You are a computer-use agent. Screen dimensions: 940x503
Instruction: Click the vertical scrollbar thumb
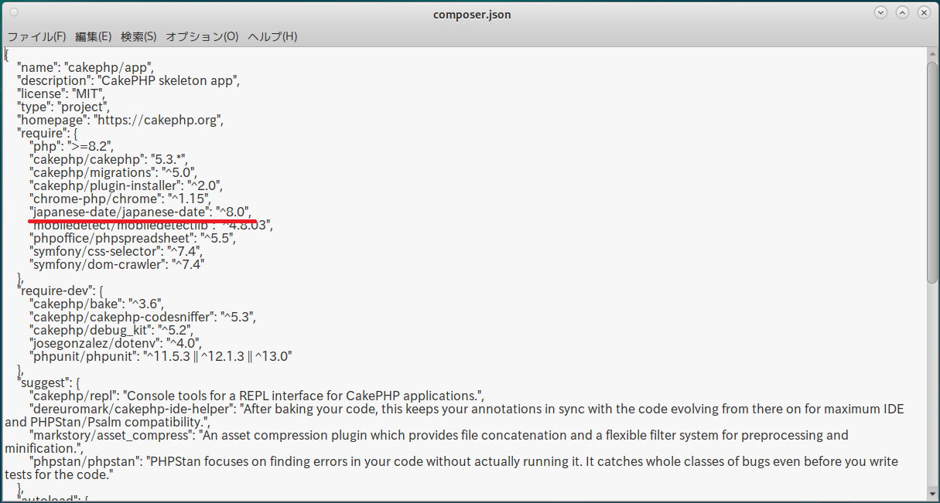[x=932, y=170]
